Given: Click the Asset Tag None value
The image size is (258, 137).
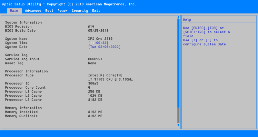Looking at the screenshot, I should (x=92, y=63).
